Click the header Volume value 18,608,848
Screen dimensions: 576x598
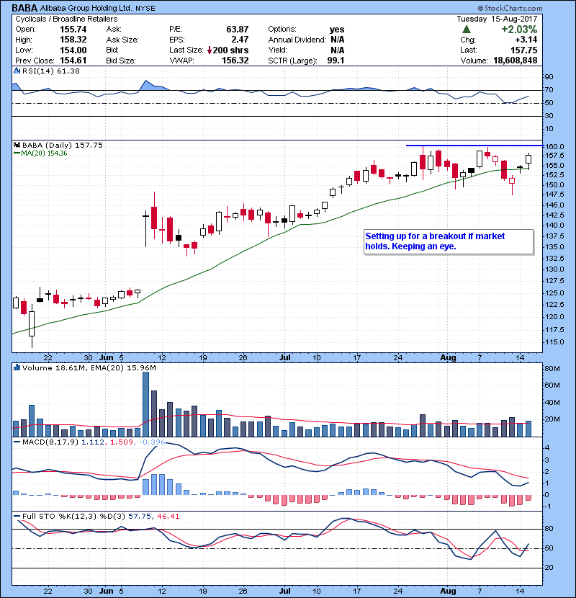(x=516, y=61)
